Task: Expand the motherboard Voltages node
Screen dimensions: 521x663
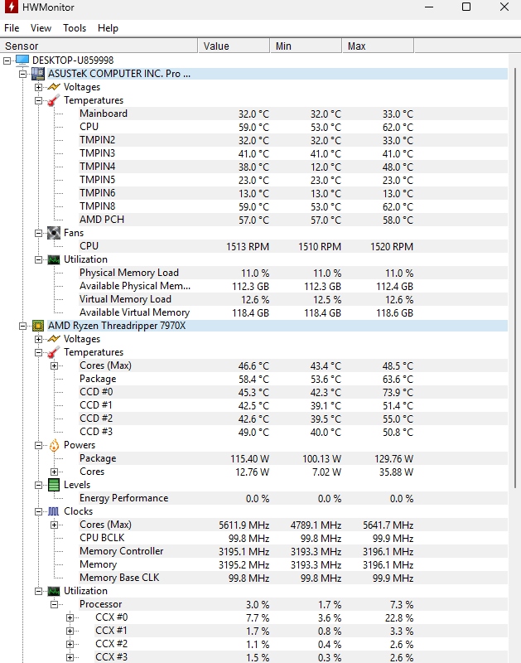Action: tap(38, 87)
